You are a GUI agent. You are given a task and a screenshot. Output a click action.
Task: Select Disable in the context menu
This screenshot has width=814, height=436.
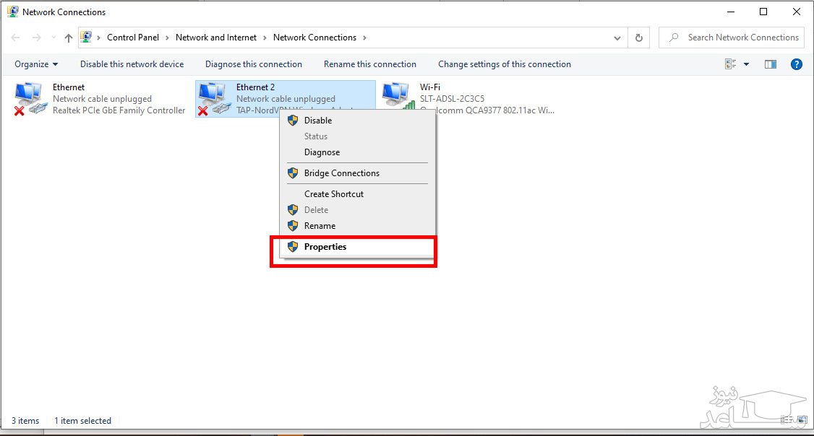(x=317, y=121)
